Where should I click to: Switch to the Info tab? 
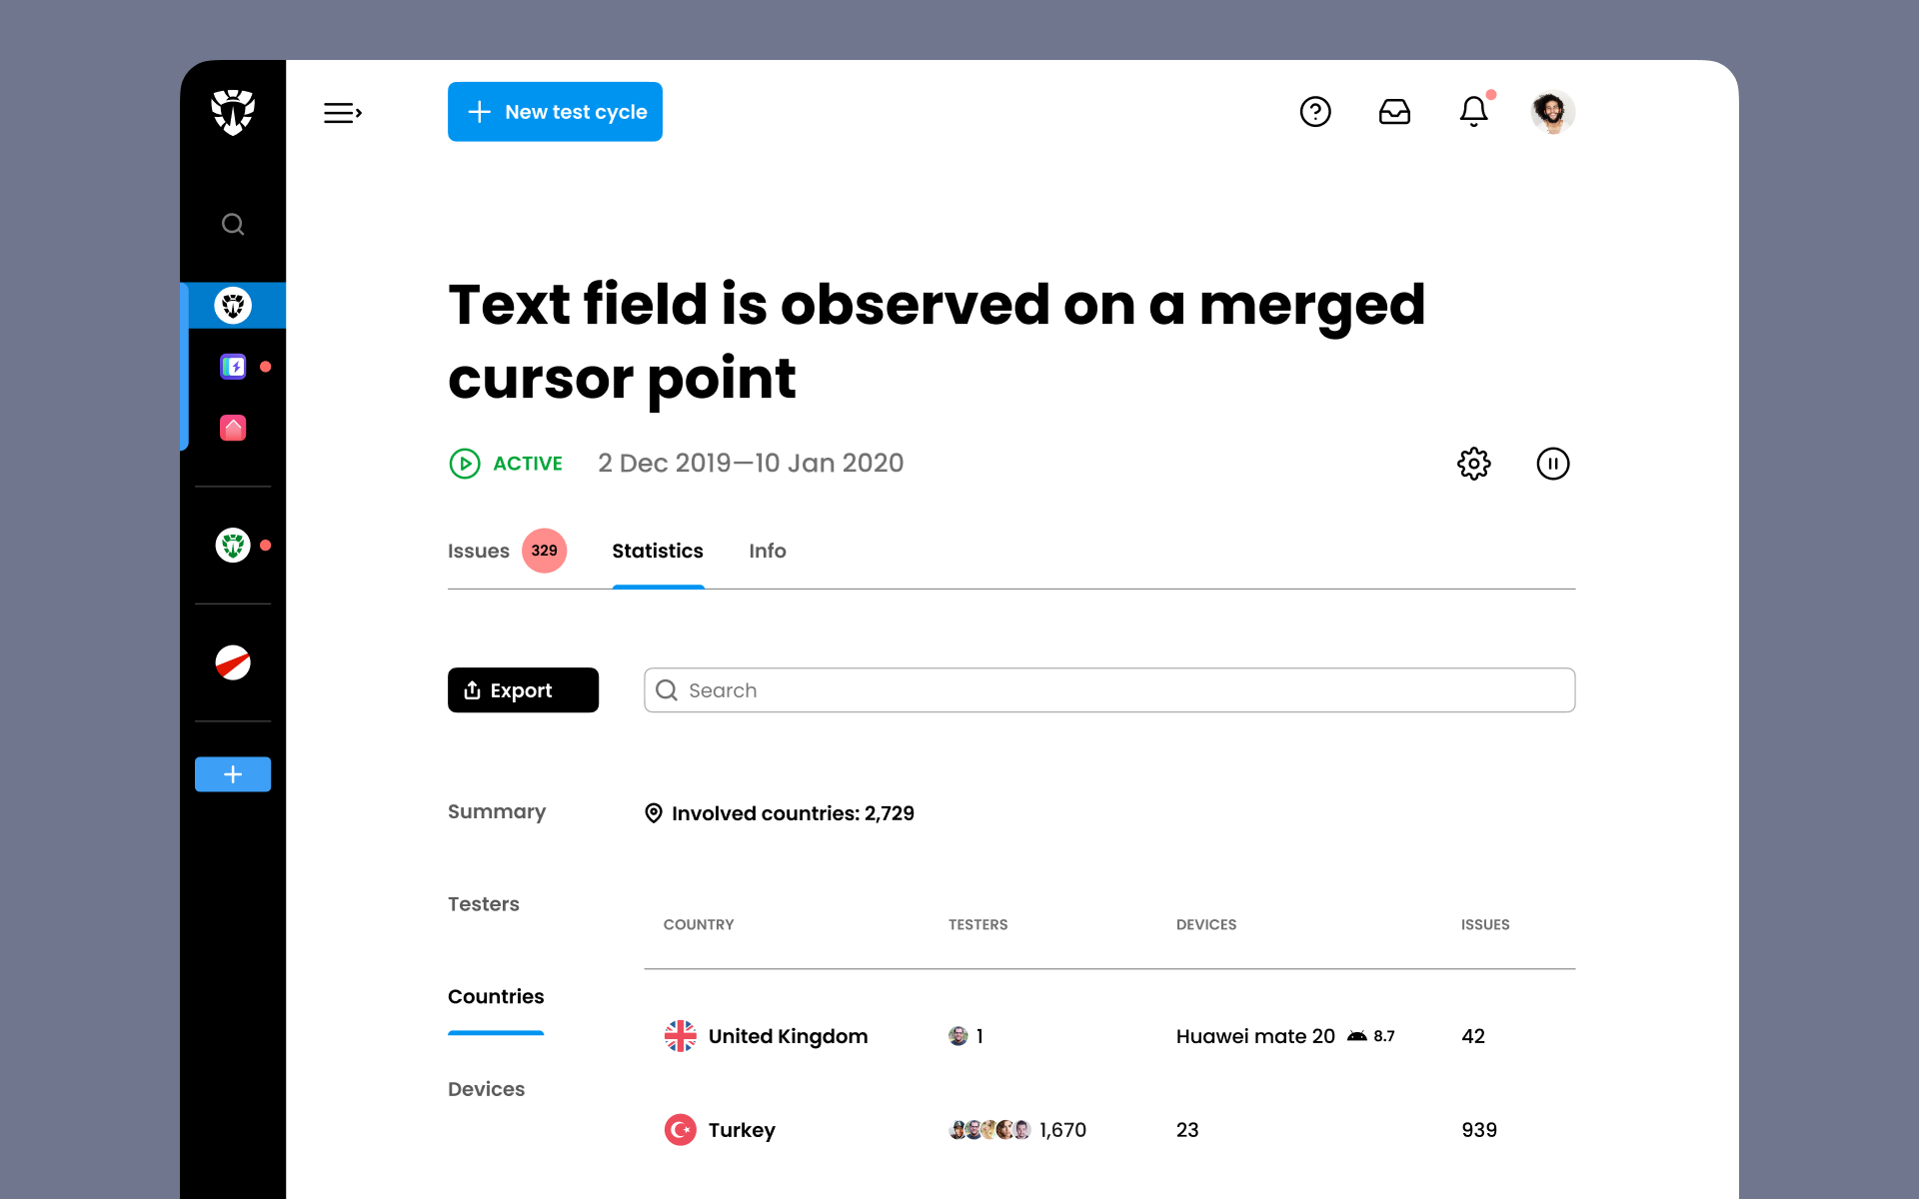pyautogui.click(x=768, y=551)
